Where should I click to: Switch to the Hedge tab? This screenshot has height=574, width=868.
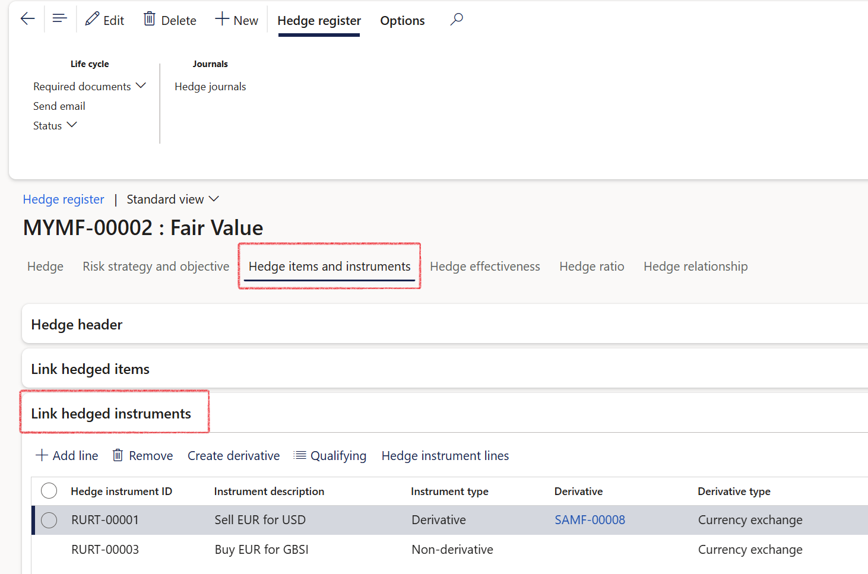45,267
